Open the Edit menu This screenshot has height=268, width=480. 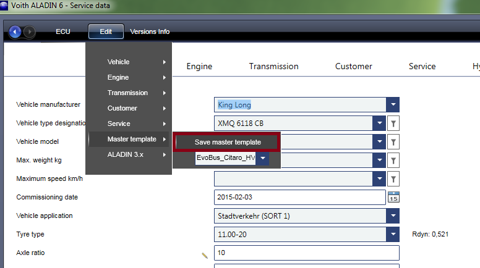coord(106,31)
